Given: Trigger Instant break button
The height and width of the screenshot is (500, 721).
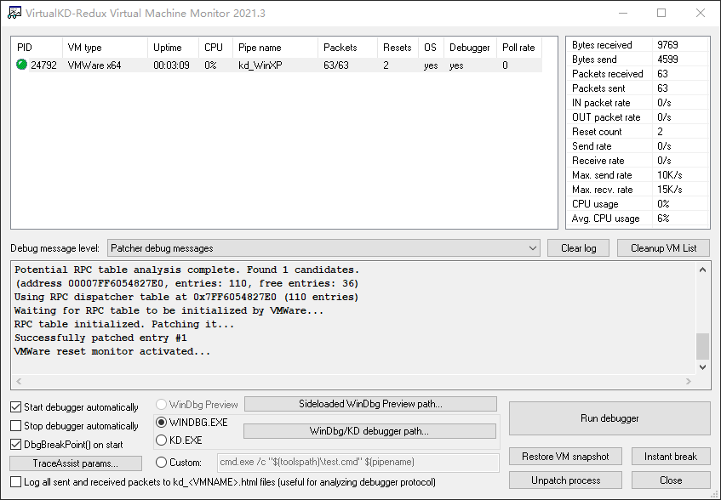Looking at the screenshot, I should pos(671,457).
